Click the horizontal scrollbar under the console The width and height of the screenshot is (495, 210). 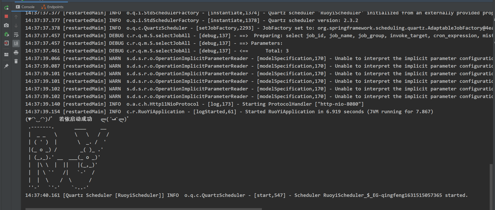pos(144,209)
